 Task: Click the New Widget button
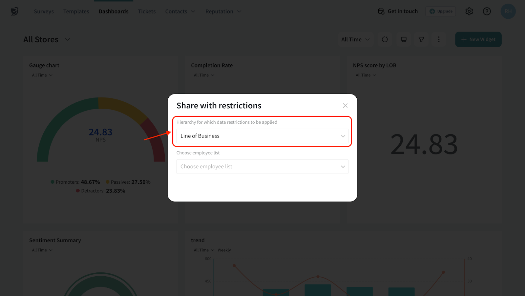pyautogui.click(x=478, y=39)
